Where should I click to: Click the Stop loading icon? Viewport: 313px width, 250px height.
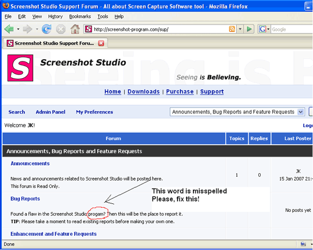61,30
